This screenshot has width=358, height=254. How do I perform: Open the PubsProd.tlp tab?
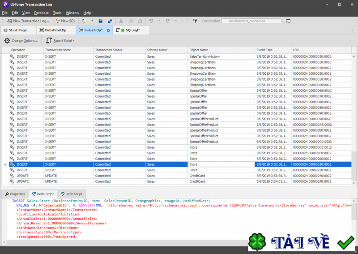[53, 30]
